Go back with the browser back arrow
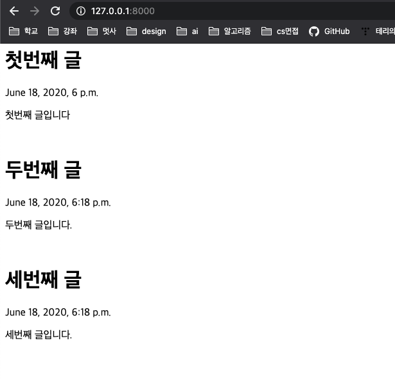This screenshot has height=379, width=395. (14, 11)
